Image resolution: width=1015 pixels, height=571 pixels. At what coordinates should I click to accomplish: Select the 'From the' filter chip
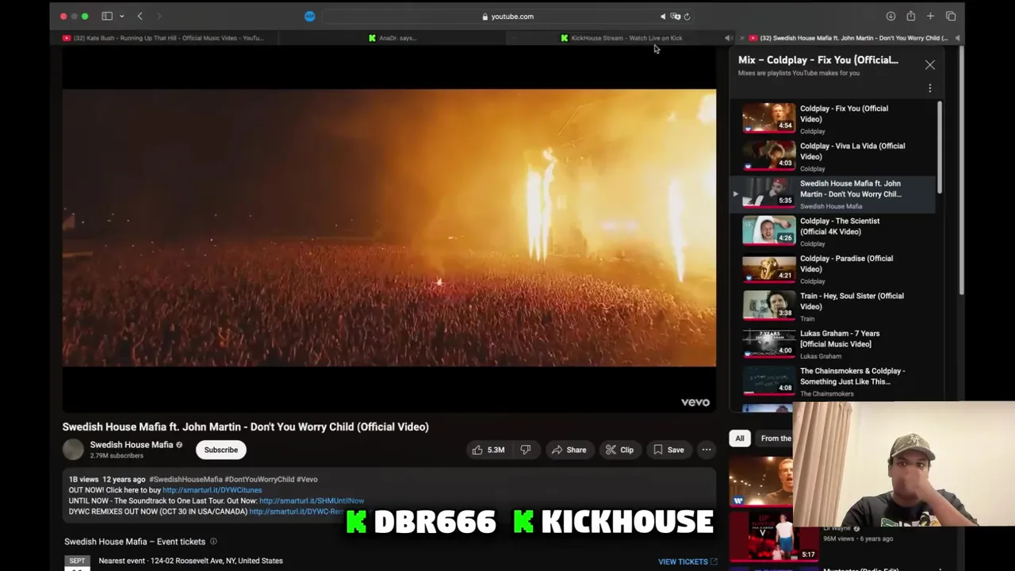tap(775, 439)
